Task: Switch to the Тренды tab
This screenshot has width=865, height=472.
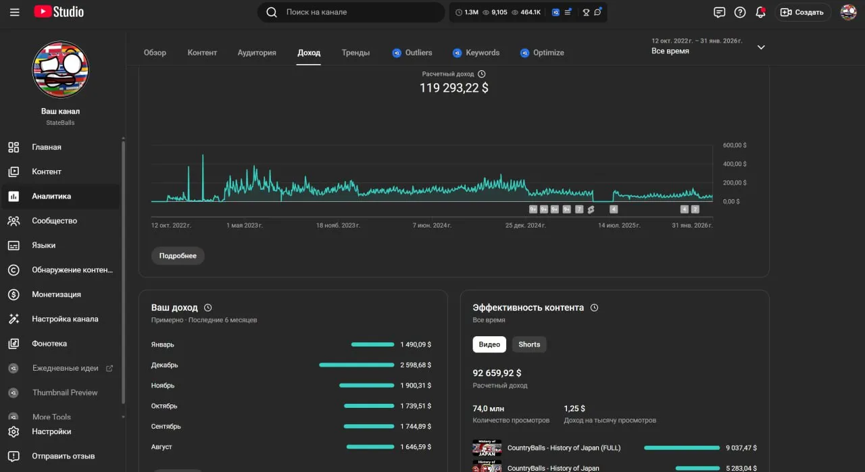Action: 355,53
